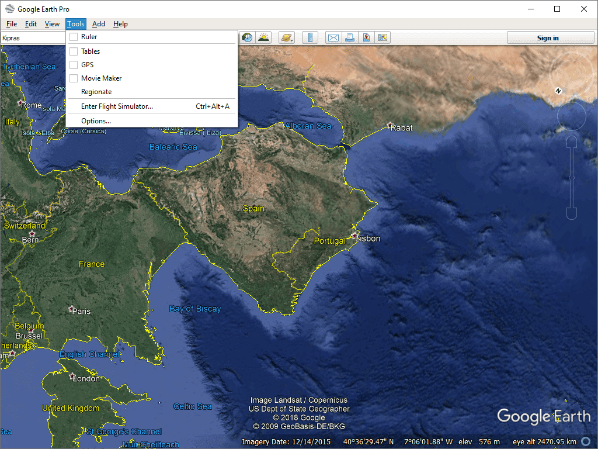This screenshot has height=449, width=598.
Task: Open the Edit menu
Action: (x=31, y=24)
